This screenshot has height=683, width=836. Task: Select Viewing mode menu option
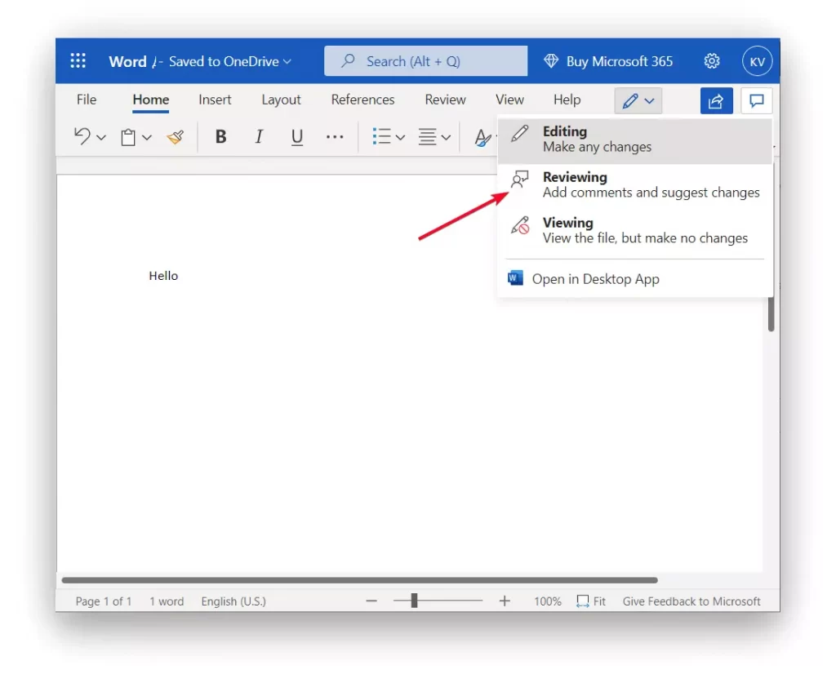(x=635, y=231)
